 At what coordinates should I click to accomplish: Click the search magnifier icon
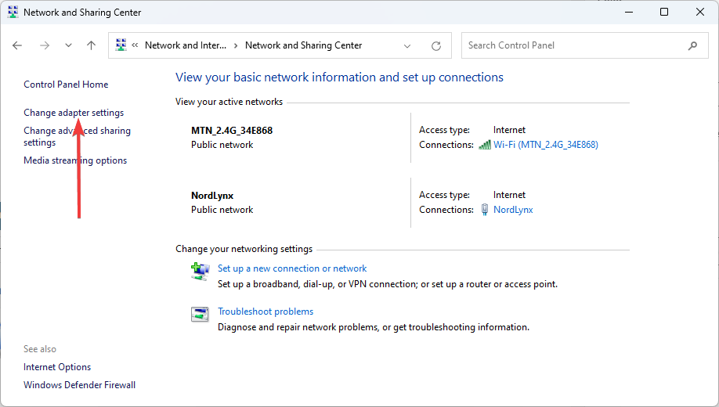(x=692, y=45)
